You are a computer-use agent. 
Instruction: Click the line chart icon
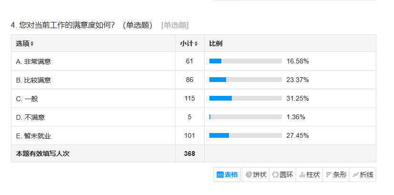[355, 175]
